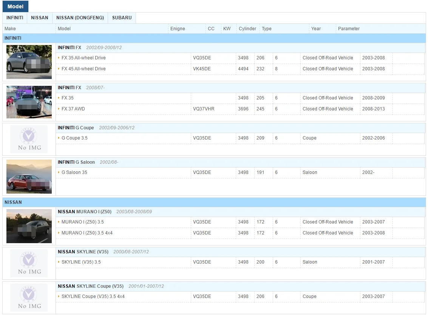Click the orange arrow beside FX 37 AWD
The width and height of the screenshot is (428, 315).
[x=59, y=109]
